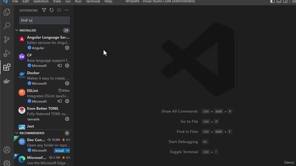Click Dev Containers 4.5 star rating
Screen dimensions: 296x166
[x=66, y=140]
